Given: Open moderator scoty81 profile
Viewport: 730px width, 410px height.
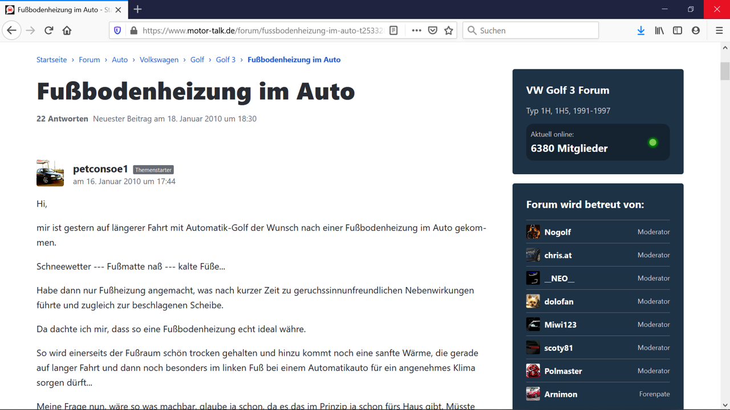Looking at the screenshot, I should coord(558,347).
